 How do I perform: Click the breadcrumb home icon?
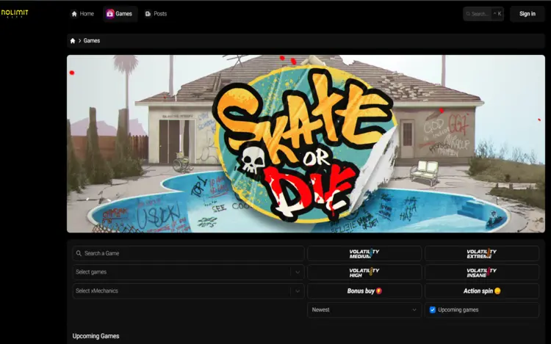73,40
